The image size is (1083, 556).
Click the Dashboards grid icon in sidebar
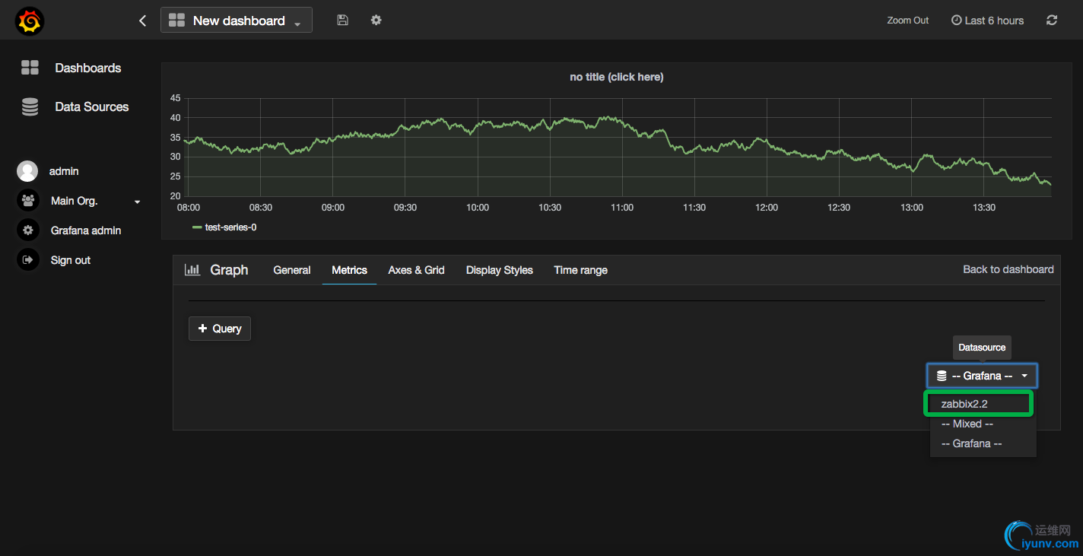(x=30, y=68)
